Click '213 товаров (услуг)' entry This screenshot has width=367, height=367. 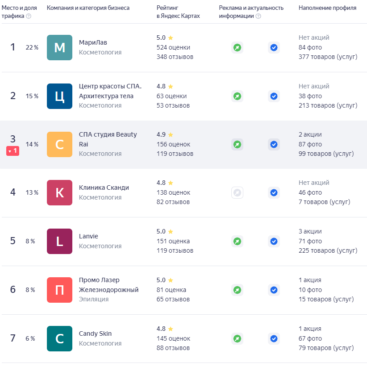click(328, 105)
